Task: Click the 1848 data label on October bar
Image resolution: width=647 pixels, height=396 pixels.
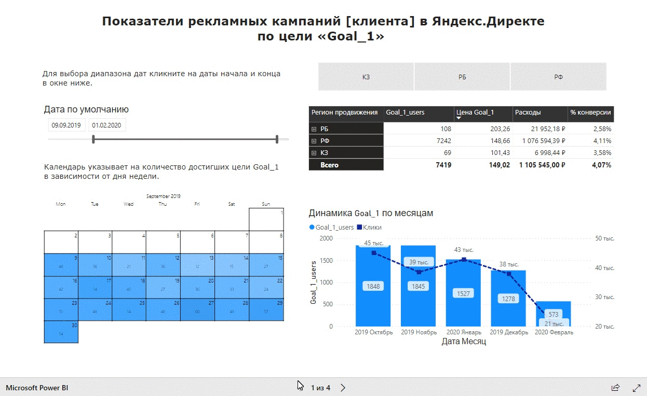Action: (373, 286)
